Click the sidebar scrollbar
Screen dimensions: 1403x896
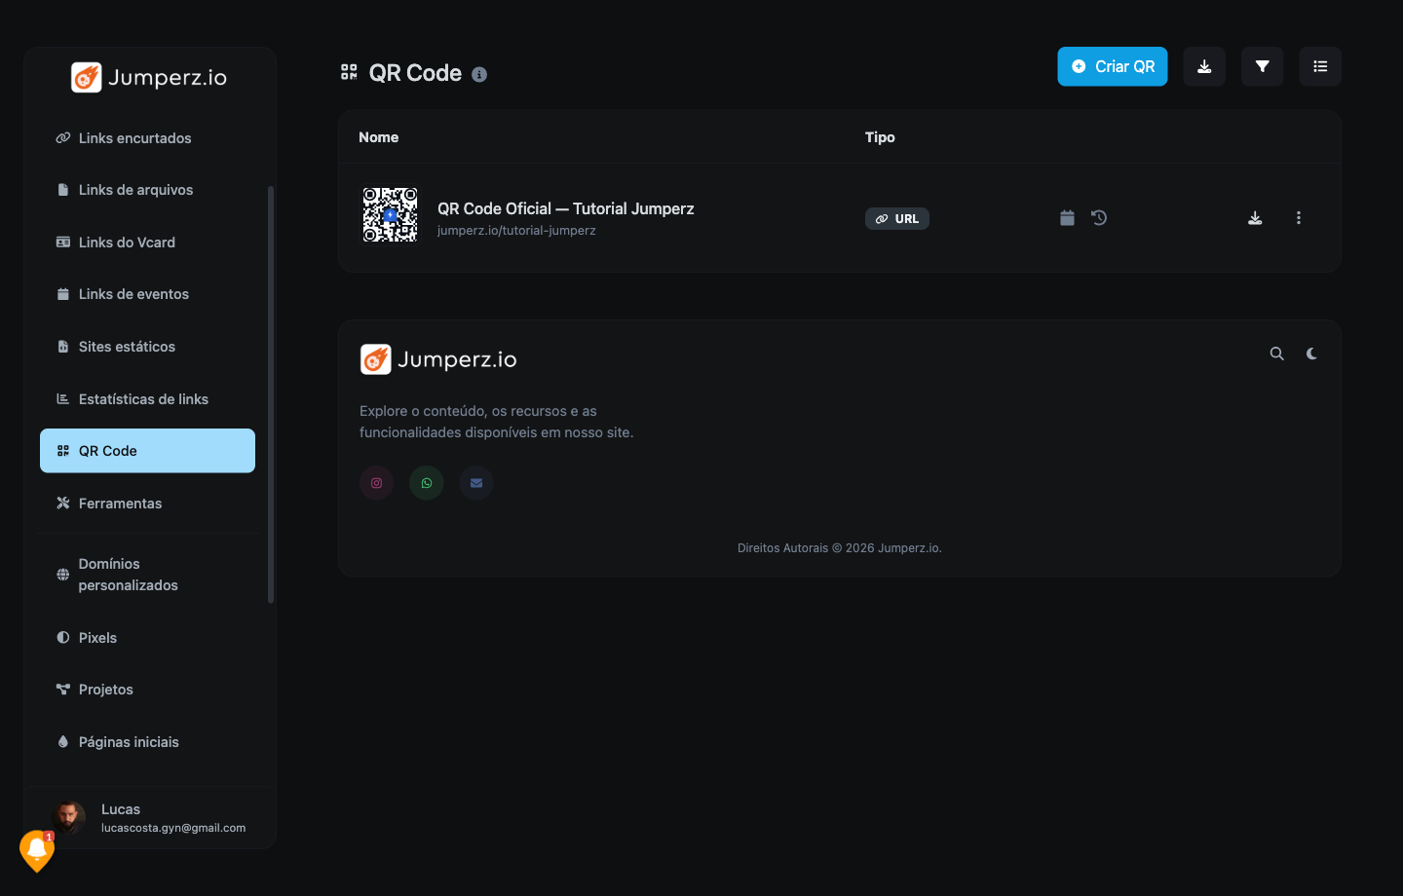pyautogui.click(x=271, y=394)
